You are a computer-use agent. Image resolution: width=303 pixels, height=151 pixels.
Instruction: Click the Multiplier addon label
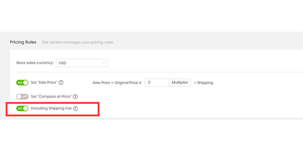[x=180, y=83]
